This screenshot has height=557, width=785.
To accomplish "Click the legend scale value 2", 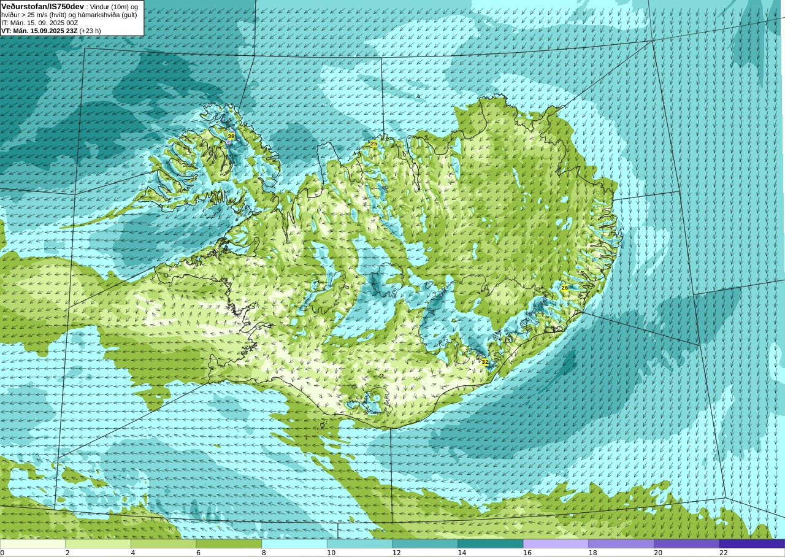I will 67,553.
